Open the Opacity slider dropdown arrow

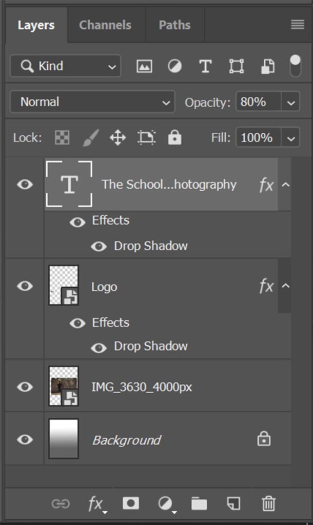(290, 102)
